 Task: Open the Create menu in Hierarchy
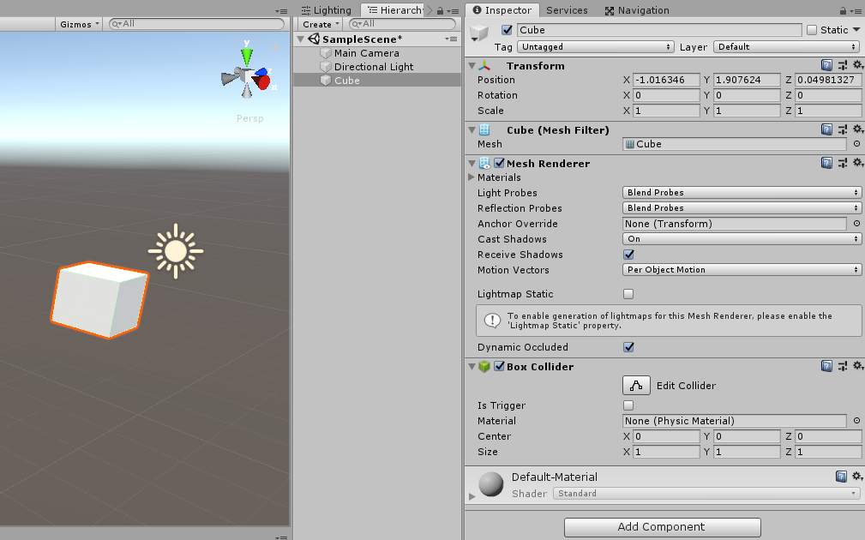click(x=319, y=23)
